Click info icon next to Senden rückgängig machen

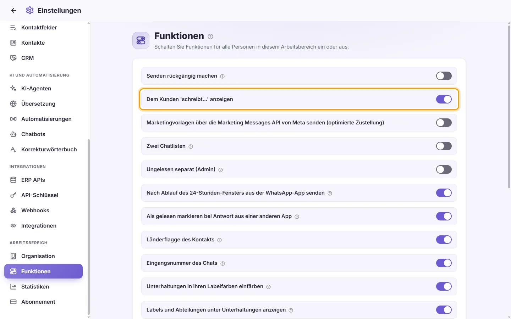[x=222, y=76]
